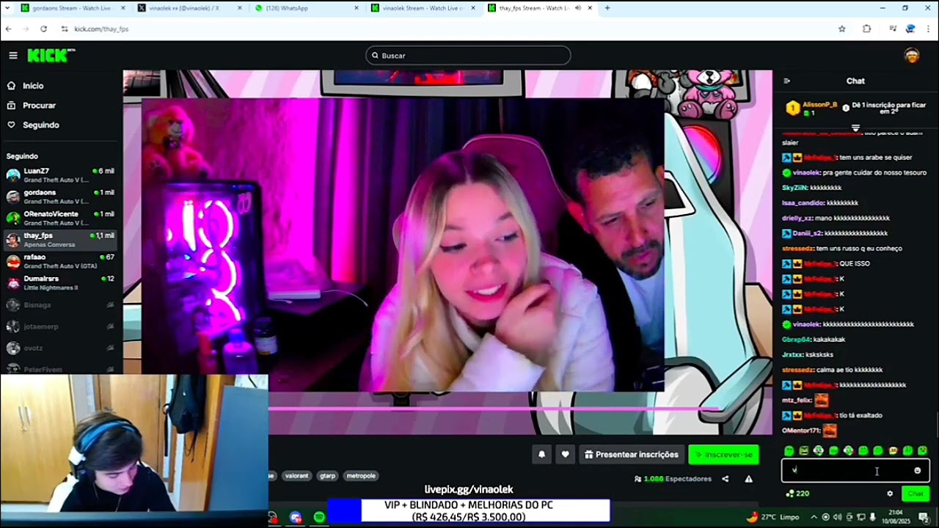Select the metropole tag
Viewport: 939px width, 528px height.
(360, 476)
